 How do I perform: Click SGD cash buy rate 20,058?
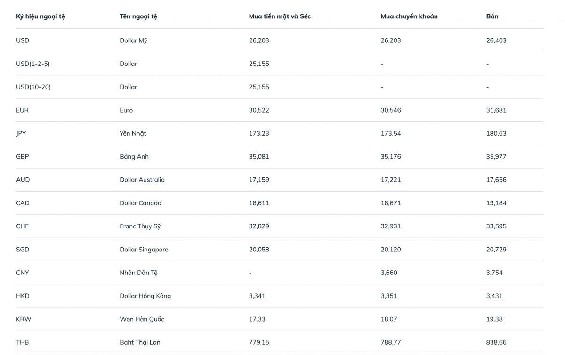tap(259, 250)
